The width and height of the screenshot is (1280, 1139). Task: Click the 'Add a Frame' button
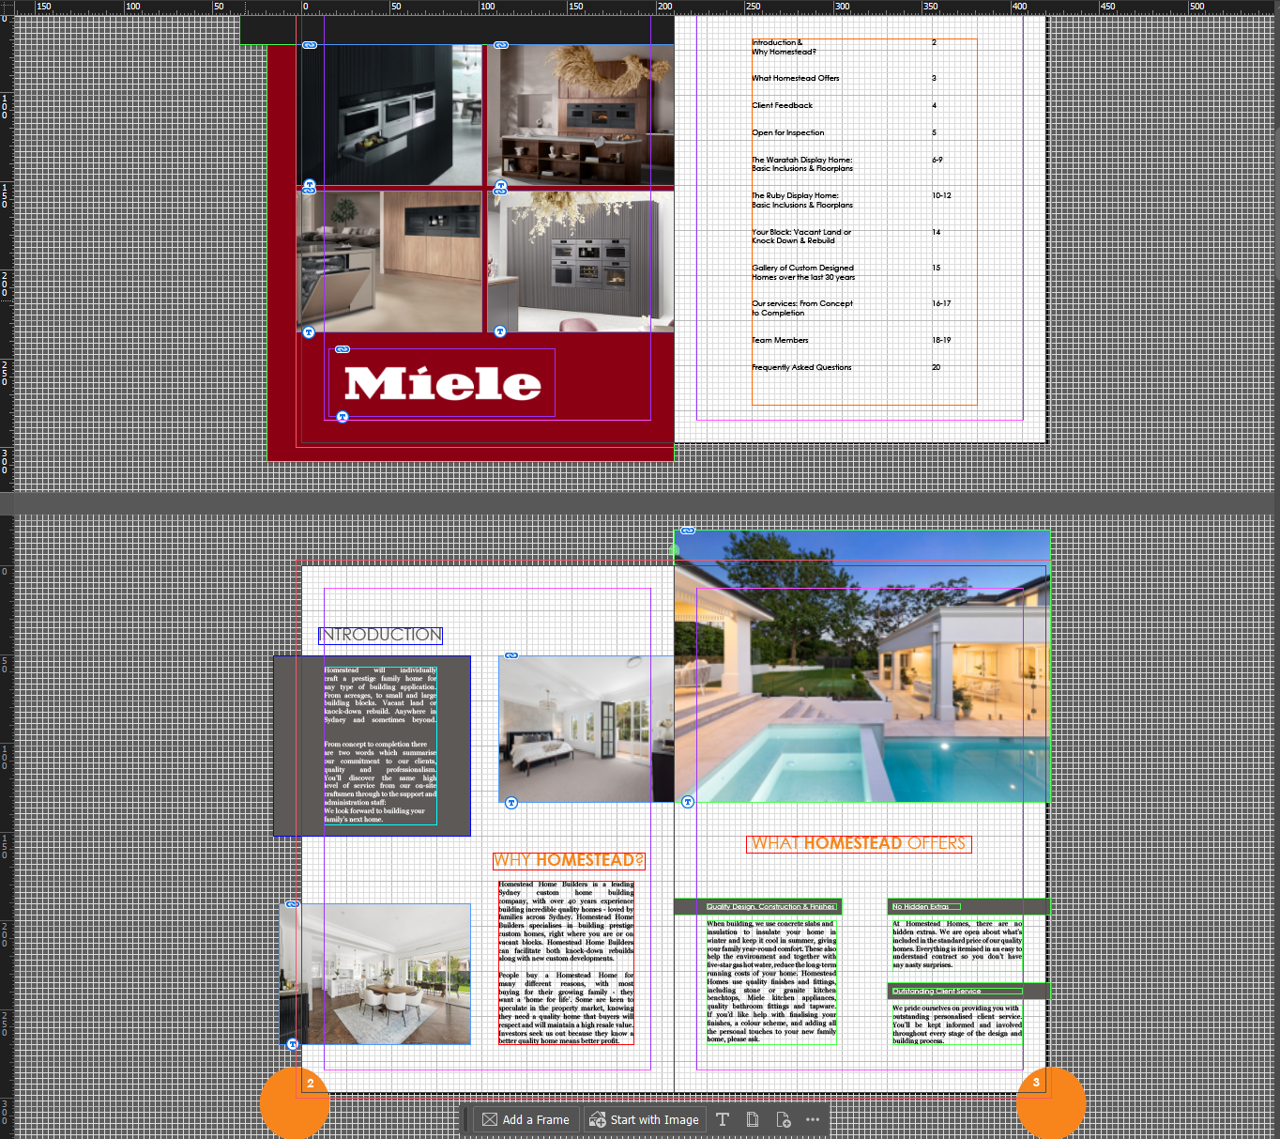pos(526,1119)
